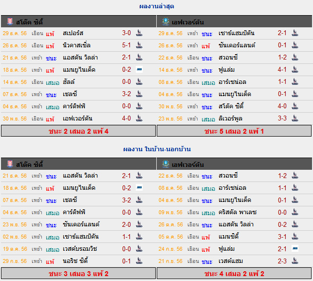The height and width of the screenshot is (281, 313).
Task: Click Everton crest in the latest results header
Action: coord(166,21)
